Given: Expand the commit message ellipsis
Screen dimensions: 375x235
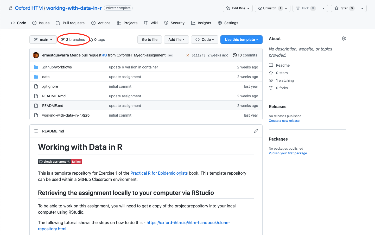Looking at the screenshot, I should point(170,55).
